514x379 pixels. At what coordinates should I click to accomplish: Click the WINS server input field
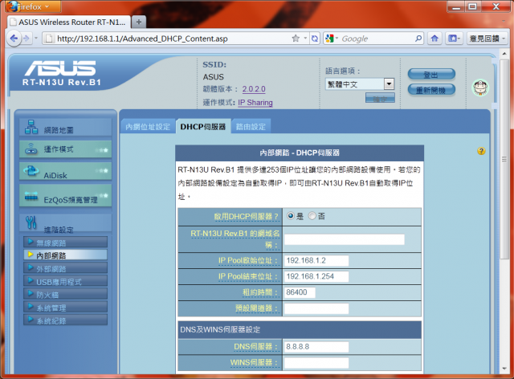click(x=316, y=363)
